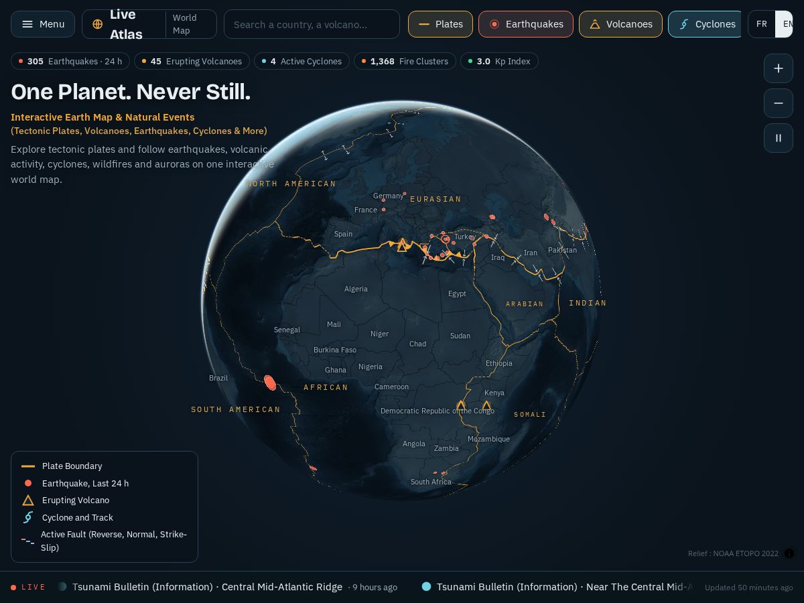The image size is (804, 603).
Task: Click the Live Atlas globe logo icon
Action: click(x=98, y=24)
